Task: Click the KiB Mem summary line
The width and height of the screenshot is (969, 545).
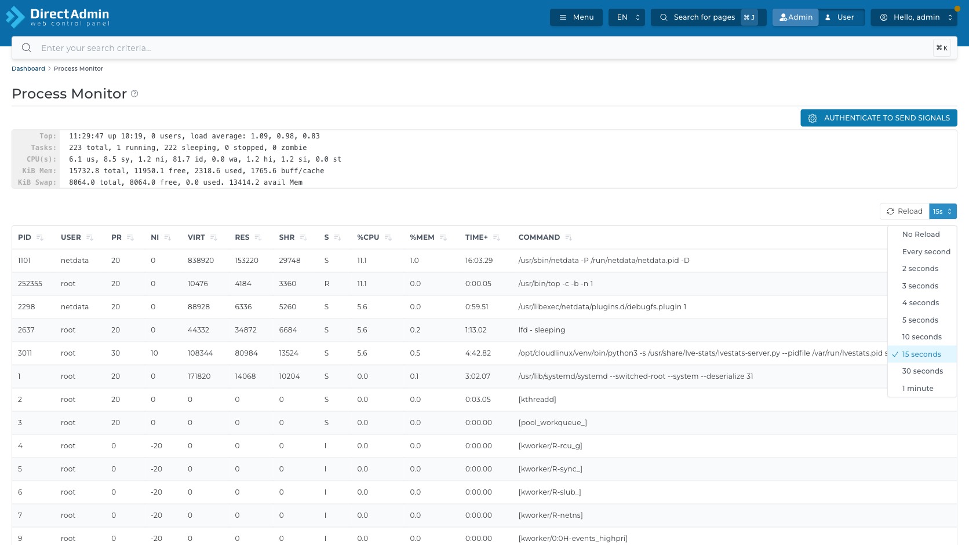Action: pyautogui.click(x=196, y=171)
